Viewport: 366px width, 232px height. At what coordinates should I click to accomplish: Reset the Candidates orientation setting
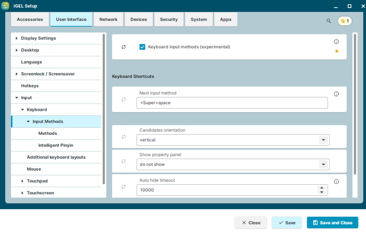pos(124,137)
